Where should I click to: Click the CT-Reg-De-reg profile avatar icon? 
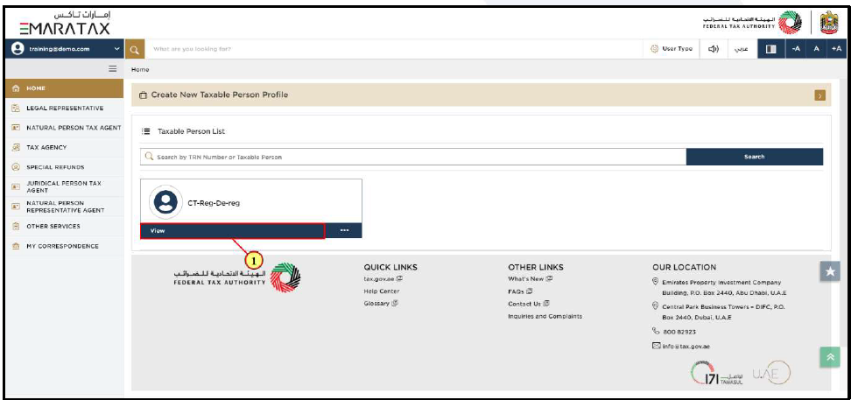click(165, 202)
